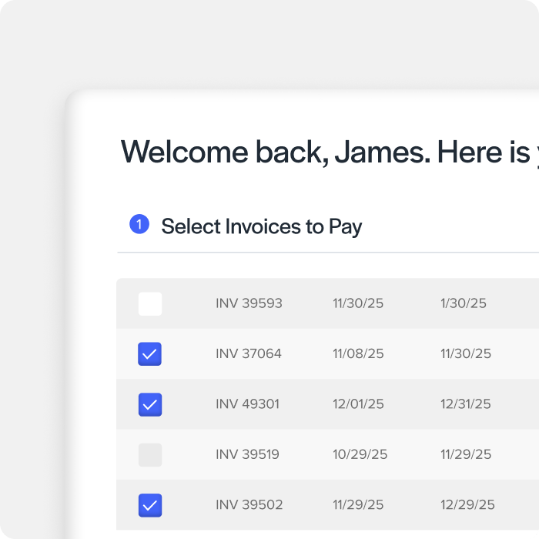Select invoice number INV 39519
539x539 pixels.
point(247,454)
